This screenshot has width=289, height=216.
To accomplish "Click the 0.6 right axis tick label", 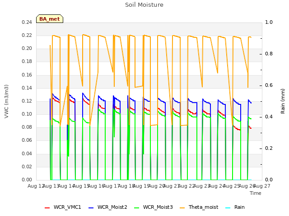I will tap(269, 85).
